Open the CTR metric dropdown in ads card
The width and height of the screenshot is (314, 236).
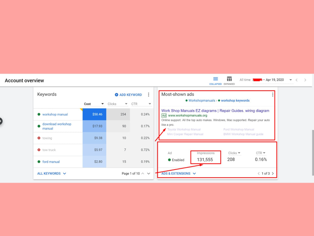click(261, 153)
